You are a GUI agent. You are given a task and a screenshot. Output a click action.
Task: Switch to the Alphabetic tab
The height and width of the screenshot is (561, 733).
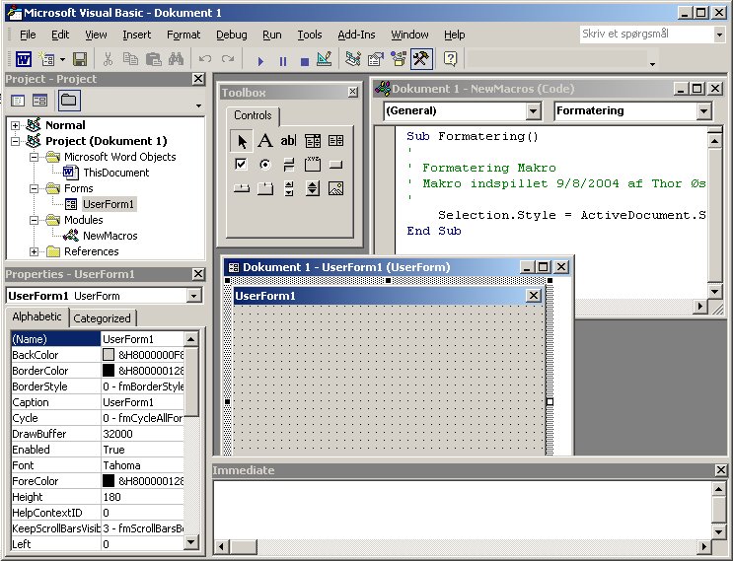(37, 316)
